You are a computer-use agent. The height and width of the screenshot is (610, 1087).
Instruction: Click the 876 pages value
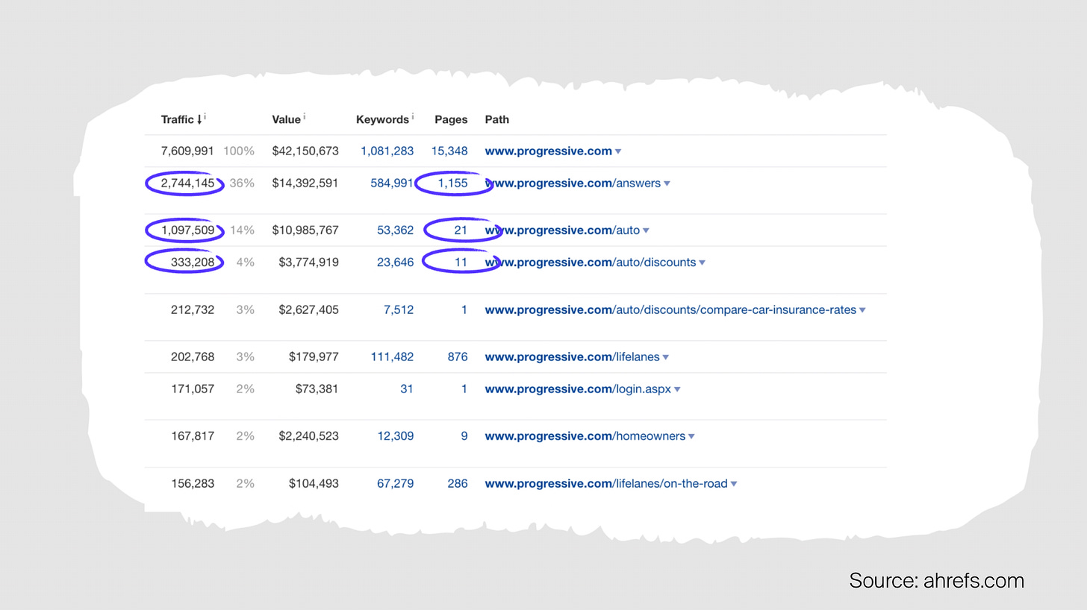[458, 356]
